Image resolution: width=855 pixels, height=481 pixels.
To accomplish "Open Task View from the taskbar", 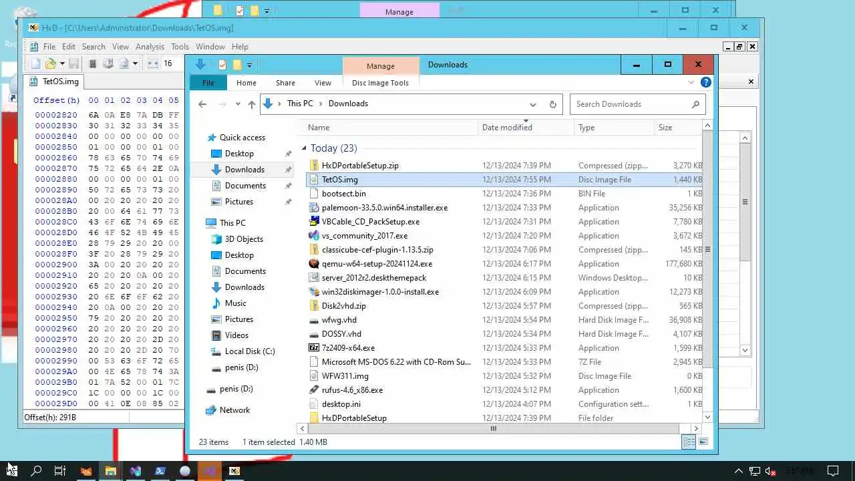I will [60, 471].
